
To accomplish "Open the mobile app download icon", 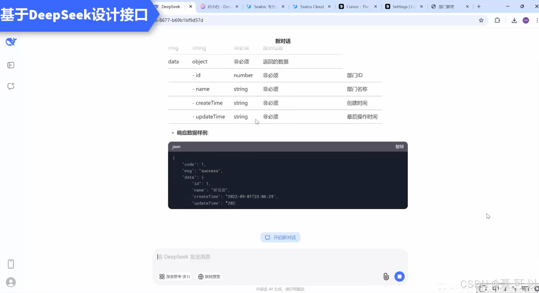I will [11, 264].
